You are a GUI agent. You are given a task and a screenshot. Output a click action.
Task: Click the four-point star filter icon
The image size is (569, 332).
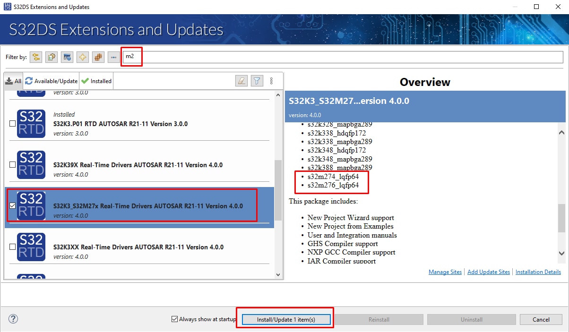tap(83, 57)
